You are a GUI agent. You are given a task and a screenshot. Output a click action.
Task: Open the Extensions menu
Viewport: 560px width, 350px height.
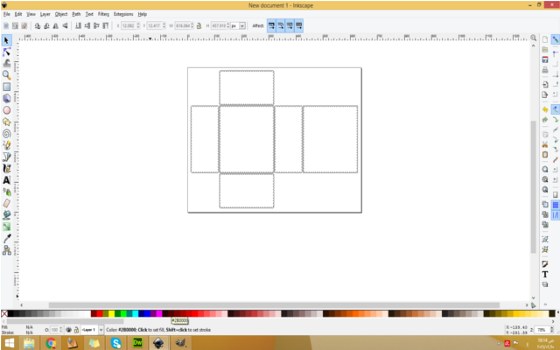123,14
